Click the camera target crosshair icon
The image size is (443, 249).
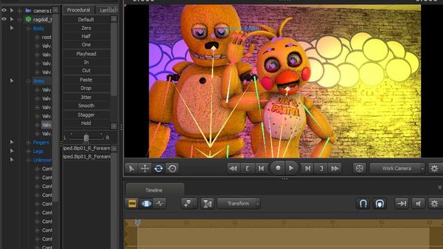tap(359, 169)
